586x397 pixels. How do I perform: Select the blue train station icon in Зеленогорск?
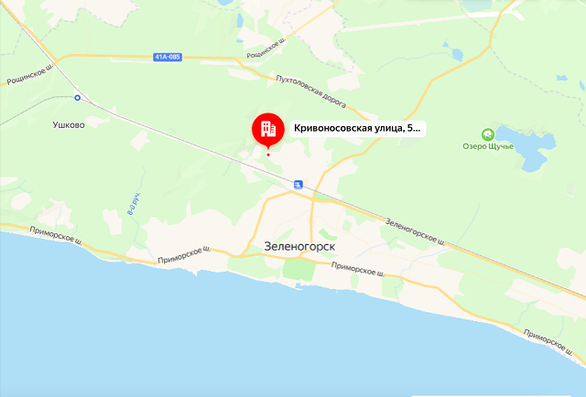point(298,184)
